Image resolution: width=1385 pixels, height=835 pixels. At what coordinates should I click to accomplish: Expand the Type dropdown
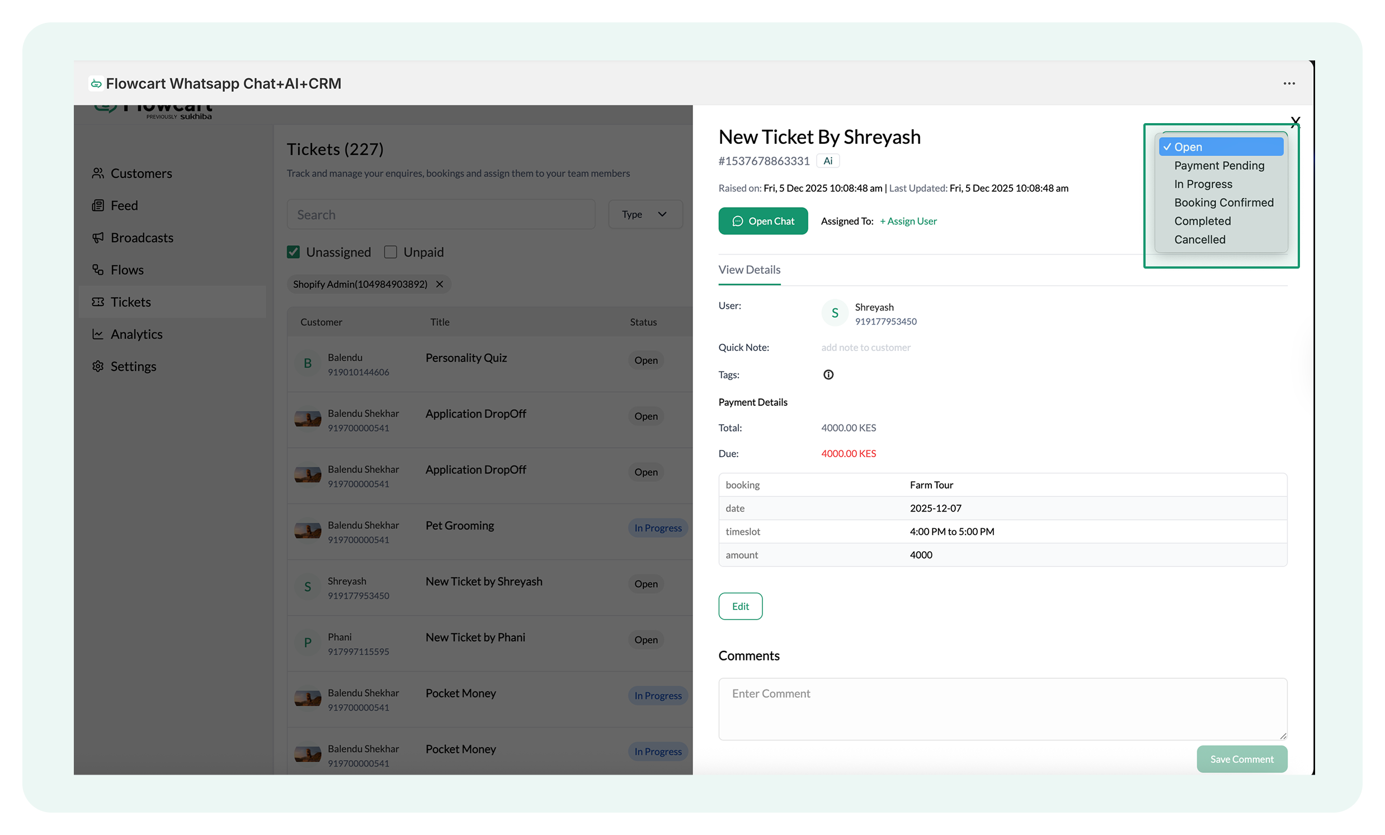[x=645, y=214]
